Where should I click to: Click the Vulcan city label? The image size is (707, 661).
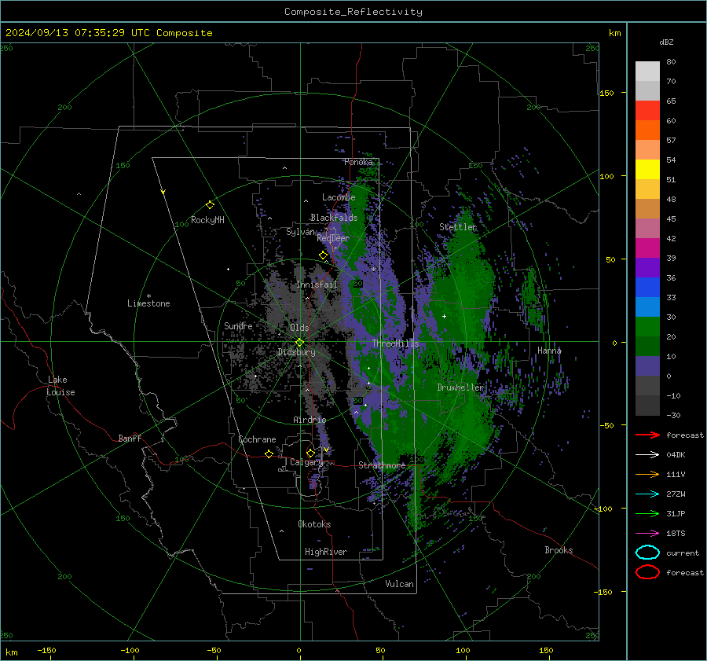tap(400, 584)
